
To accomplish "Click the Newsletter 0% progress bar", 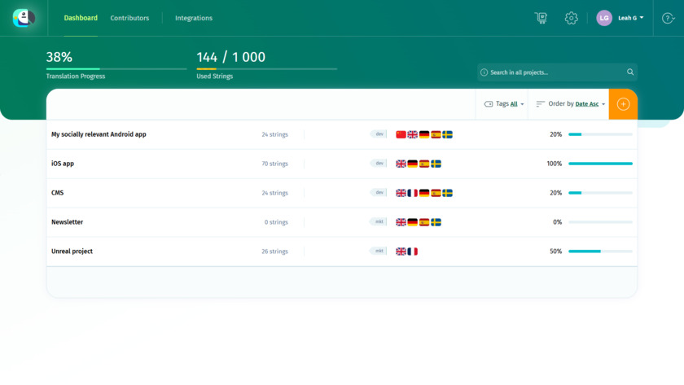I will (600, 222).
